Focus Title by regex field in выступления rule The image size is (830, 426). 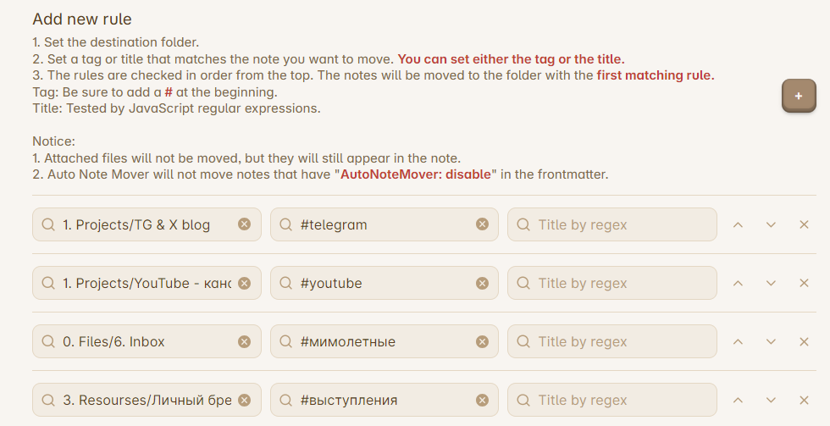point(612,400)
